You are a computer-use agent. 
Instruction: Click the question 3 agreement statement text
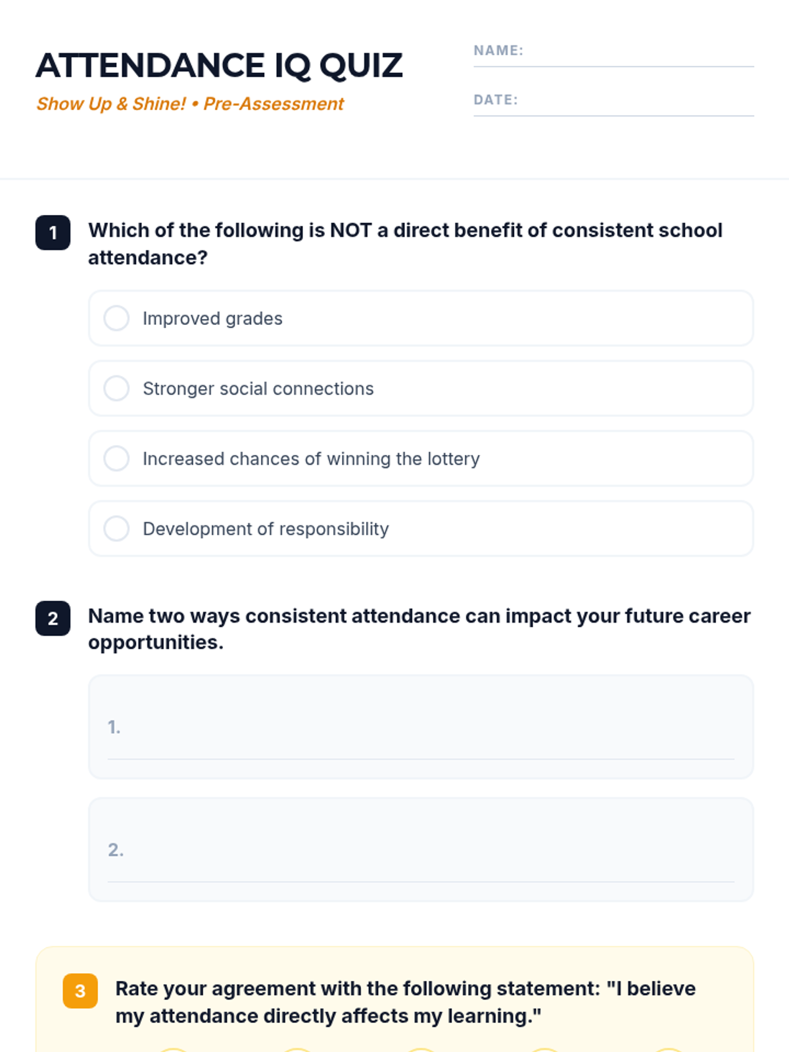[x=405, y=1002]
